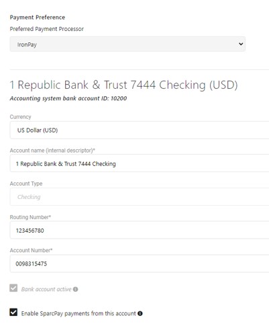Click the Preferred Payment Processor label
This screenshot has width=269, height=324.
pyautogui.click(x=47, y=29)
